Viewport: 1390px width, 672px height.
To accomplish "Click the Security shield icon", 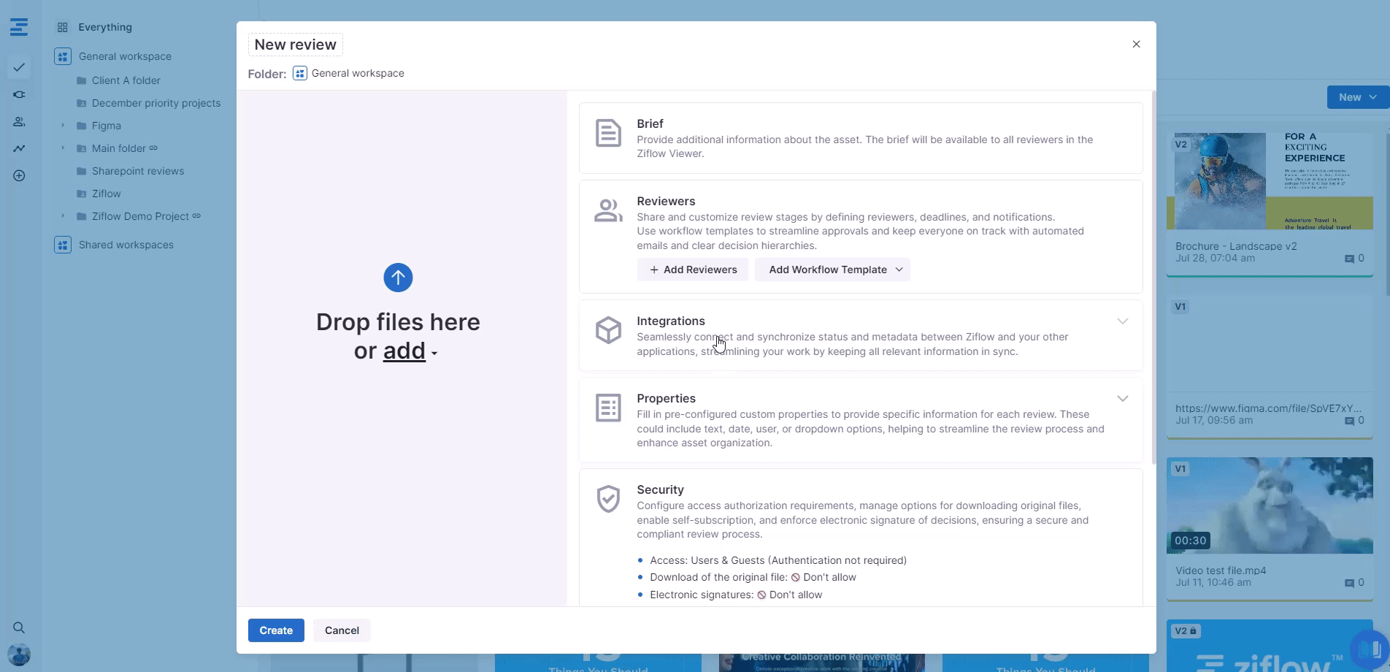I will point(608,499).
